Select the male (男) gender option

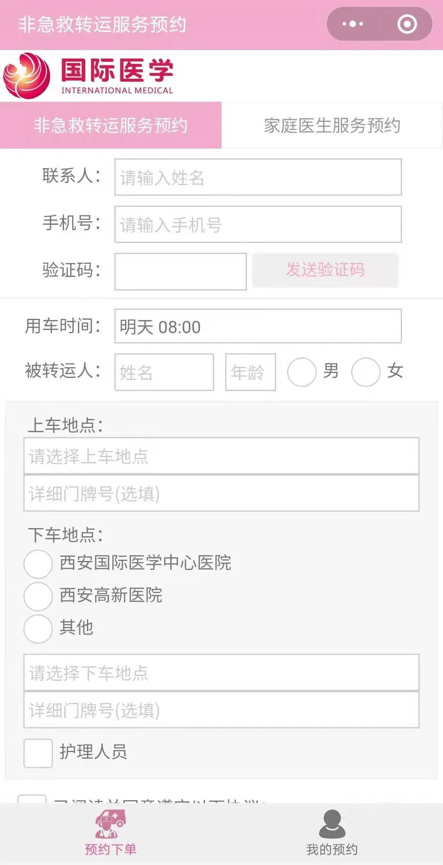[x=302, y=372]
